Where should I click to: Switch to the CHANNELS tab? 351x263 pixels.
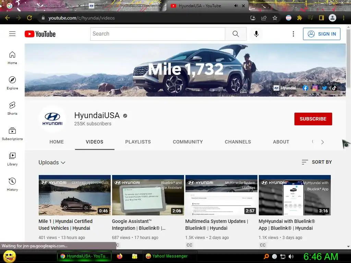pos(238,142)
